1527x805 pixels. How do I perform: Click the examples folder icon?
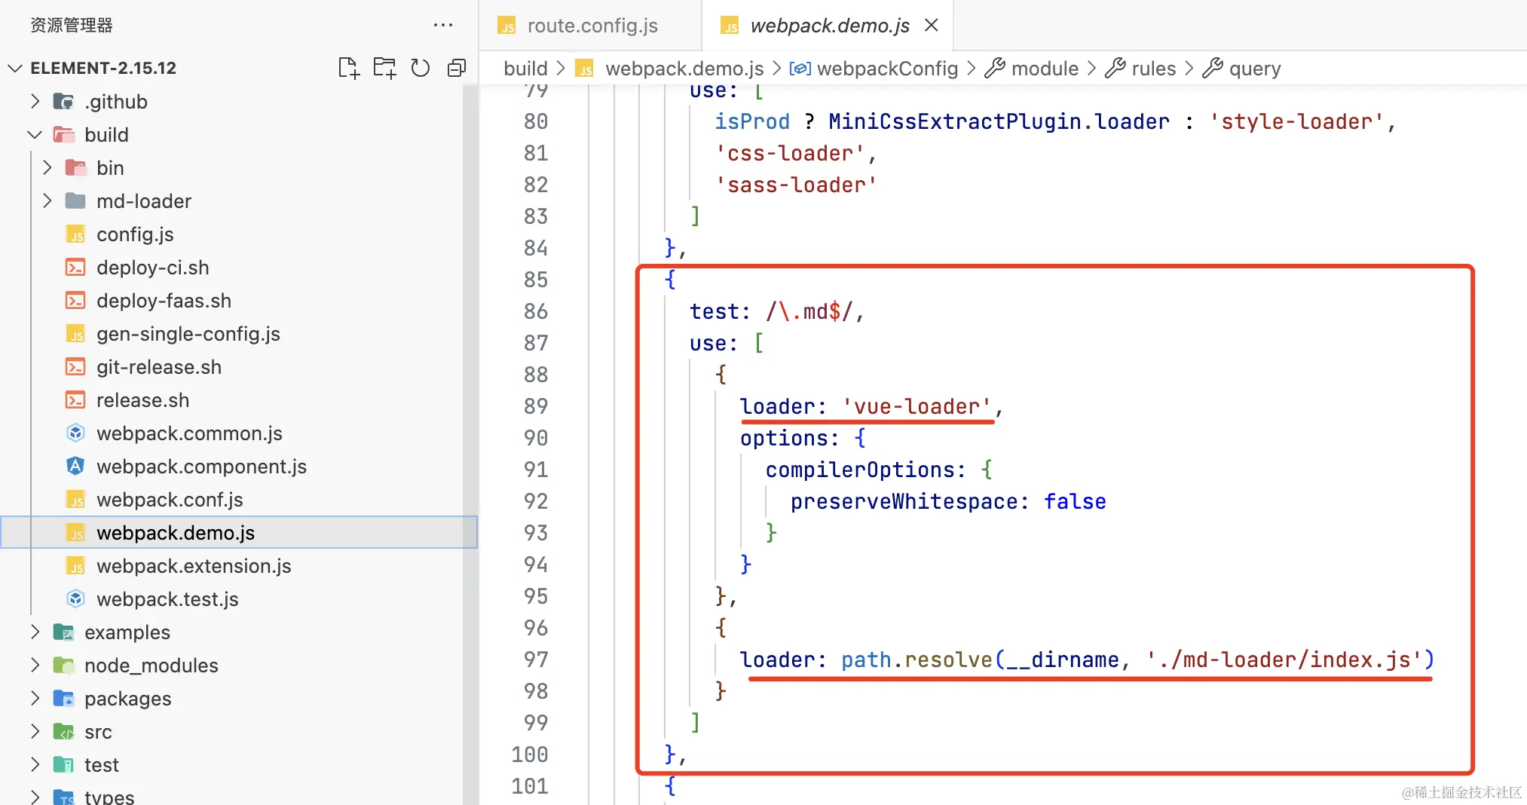pos(63,632)
